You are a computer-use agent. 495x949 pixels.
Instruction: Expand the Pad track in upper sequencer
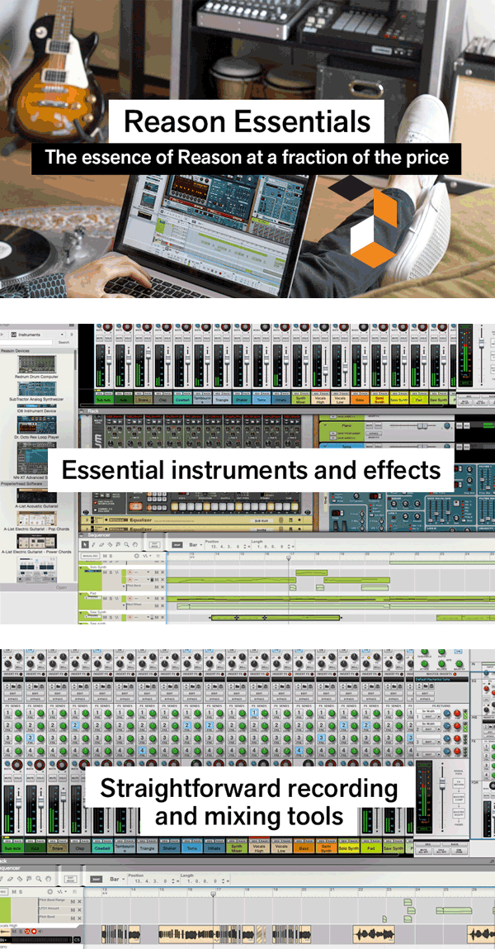pos(80,593)
